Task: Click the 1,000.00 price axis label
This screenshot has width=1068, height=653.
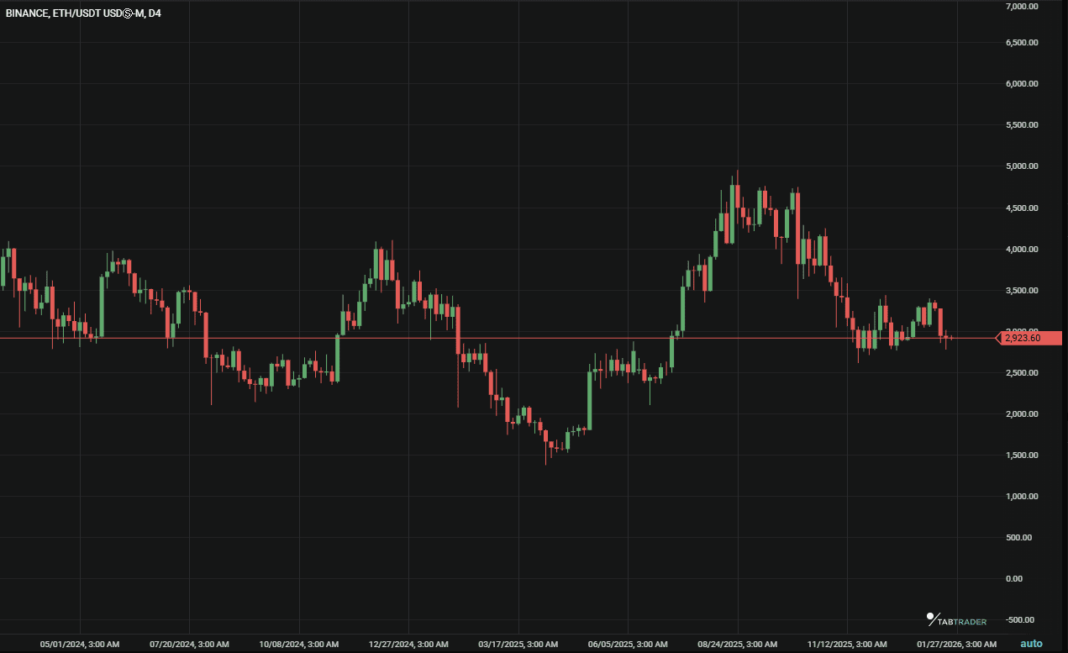Action: pos(1022,497)
